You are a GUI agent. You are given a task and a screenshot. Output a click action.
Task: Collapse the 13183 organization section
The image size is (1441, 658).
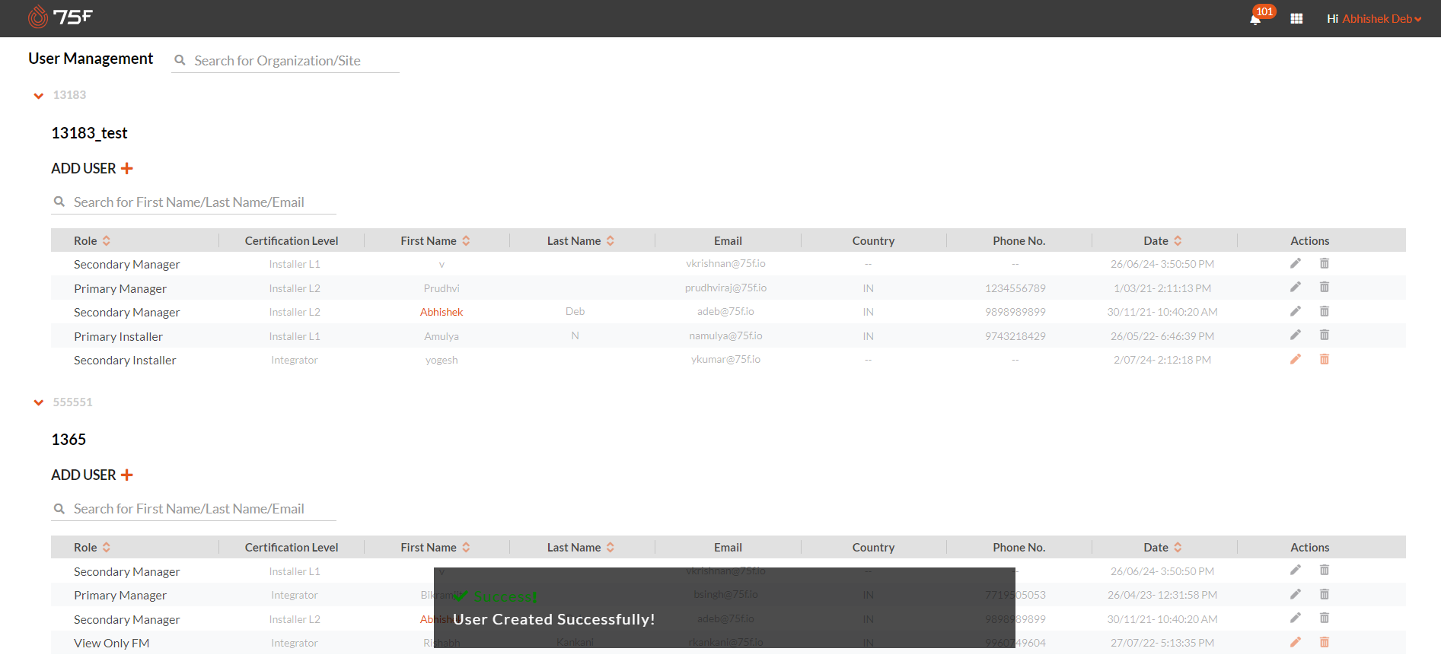[x=39, y=96]
